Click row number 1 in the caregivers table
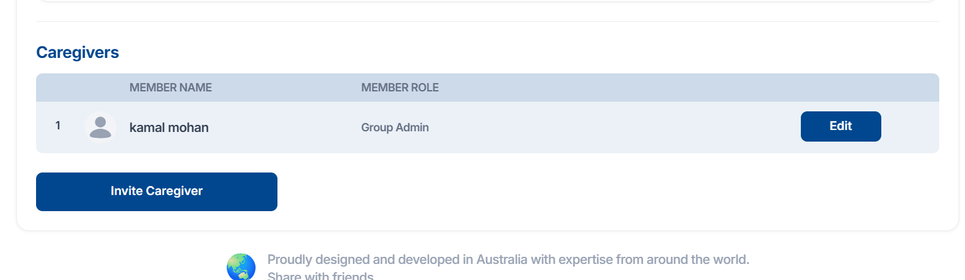Viewport: 965px width, 280px height. 58,126
